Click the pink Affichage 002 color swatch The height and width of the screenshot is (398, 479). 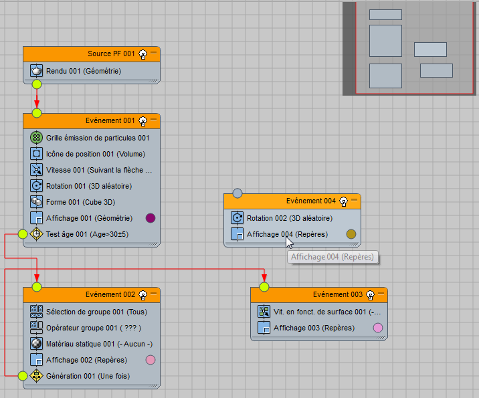pos(151,360)
